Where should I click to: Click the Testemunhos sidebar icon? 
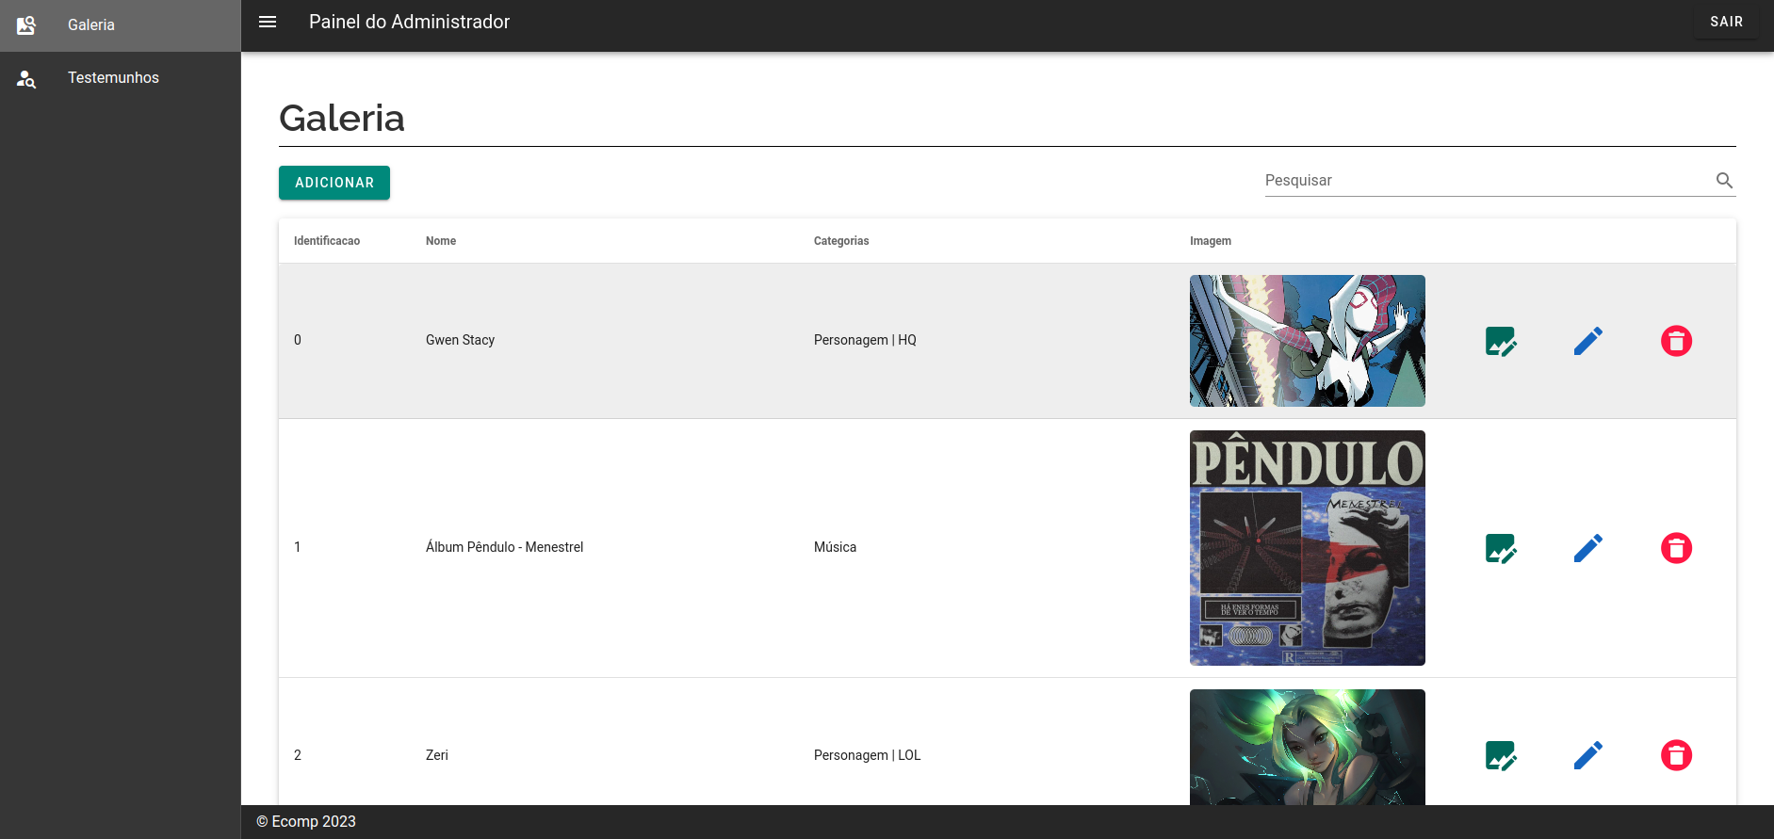pos(26,79)
